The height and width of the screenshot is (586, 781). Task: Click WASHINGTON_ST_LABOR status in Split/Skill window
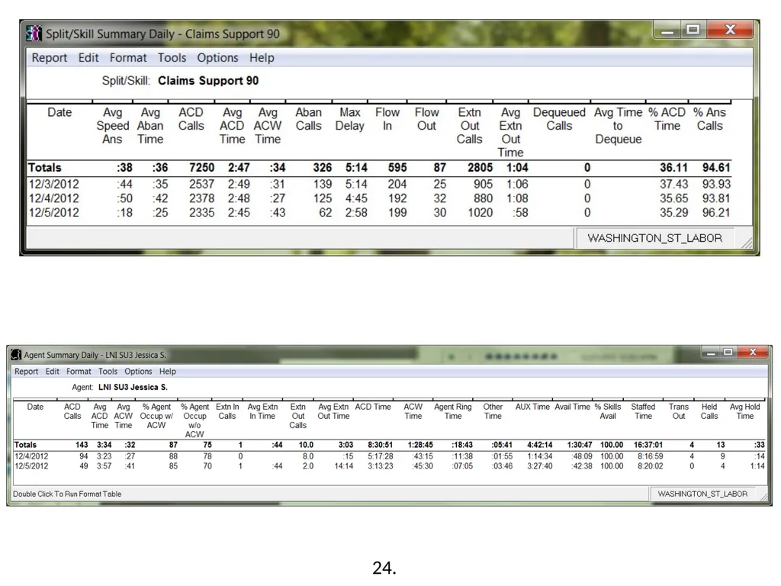[654, 238]
